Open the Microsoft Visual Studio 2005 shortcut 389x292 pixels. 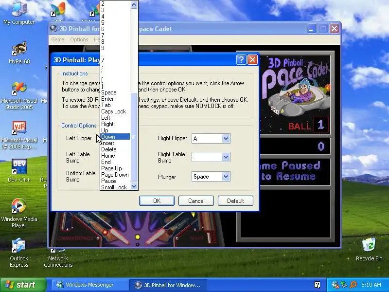pyautogui.click(x=19, y=96)
